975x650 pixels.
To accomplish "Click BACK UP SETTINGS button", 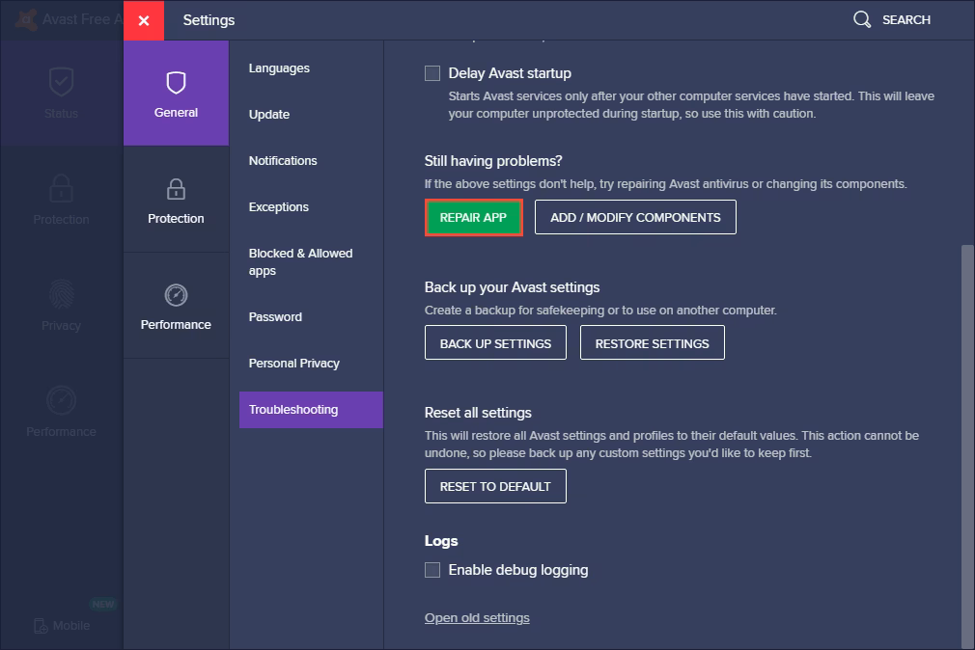I will coord(495,343).
